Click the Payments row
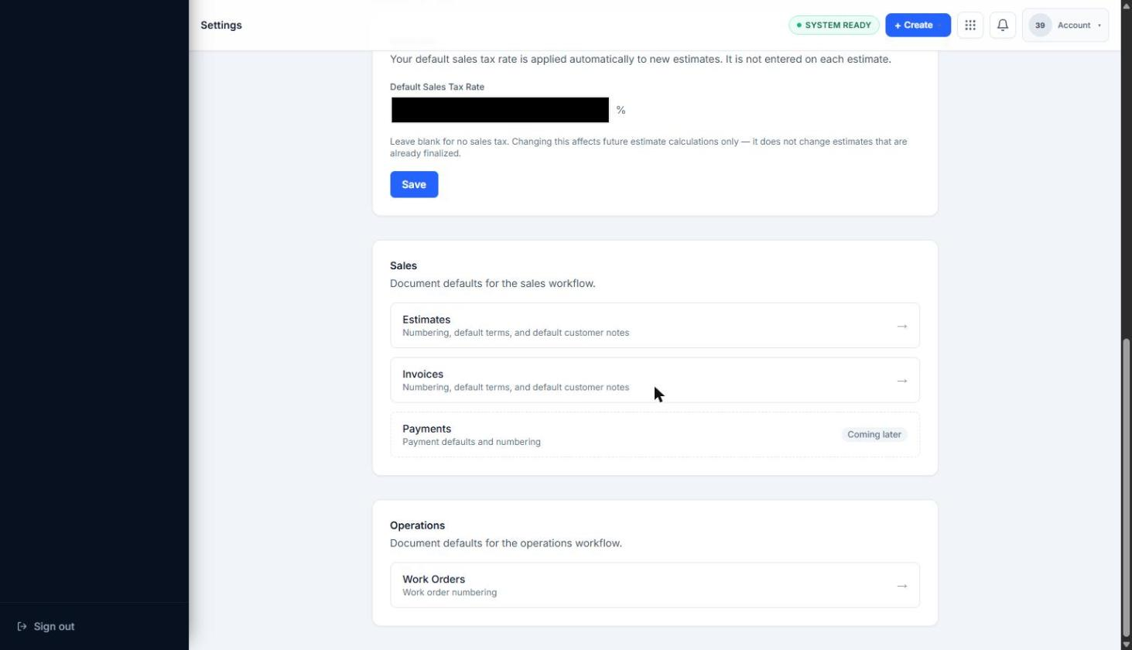Image resolution: width=1132 pixels, height=650 pixels. tap(655, 435)
